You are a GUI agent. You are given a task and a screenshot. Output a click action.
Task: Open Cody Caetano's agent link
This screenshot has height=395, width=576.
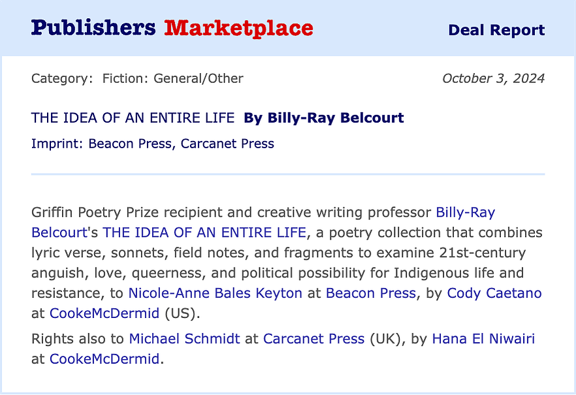pyautogui.click(x=494, y=293)
